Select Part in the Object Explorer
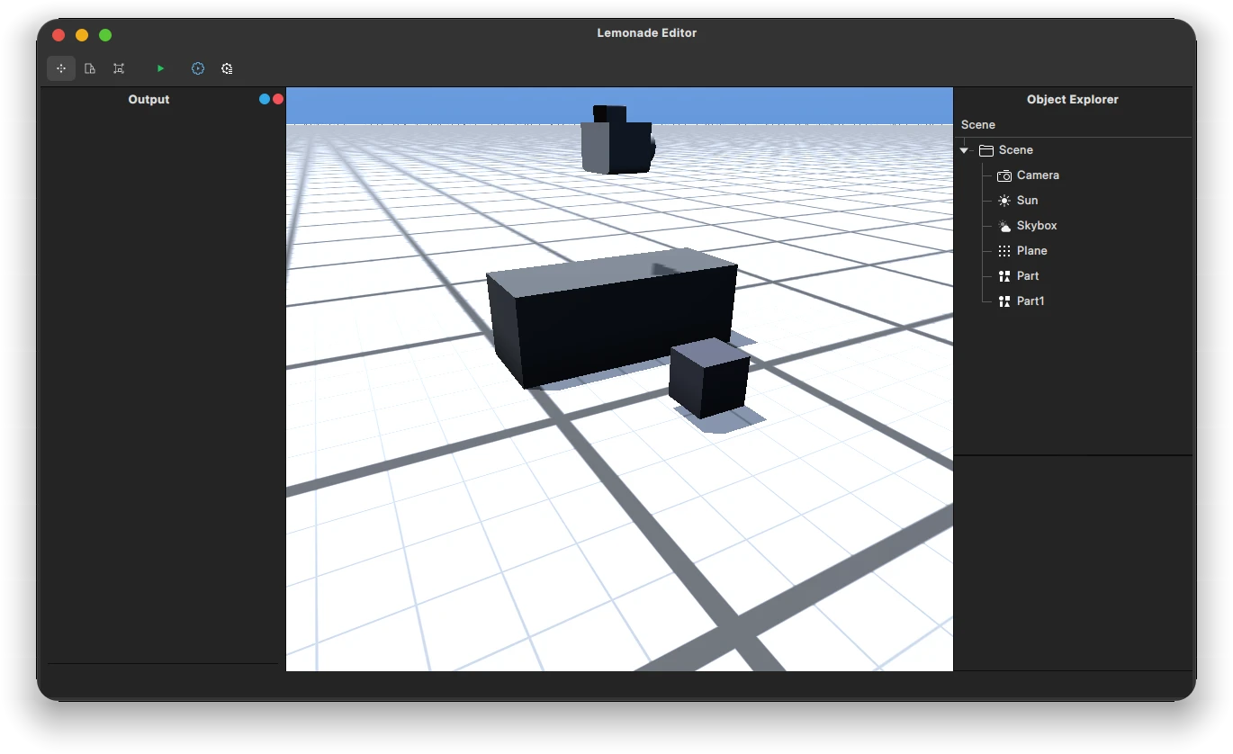The image size is (1233, 754). pyautogui.click(x=1027, y=275)
